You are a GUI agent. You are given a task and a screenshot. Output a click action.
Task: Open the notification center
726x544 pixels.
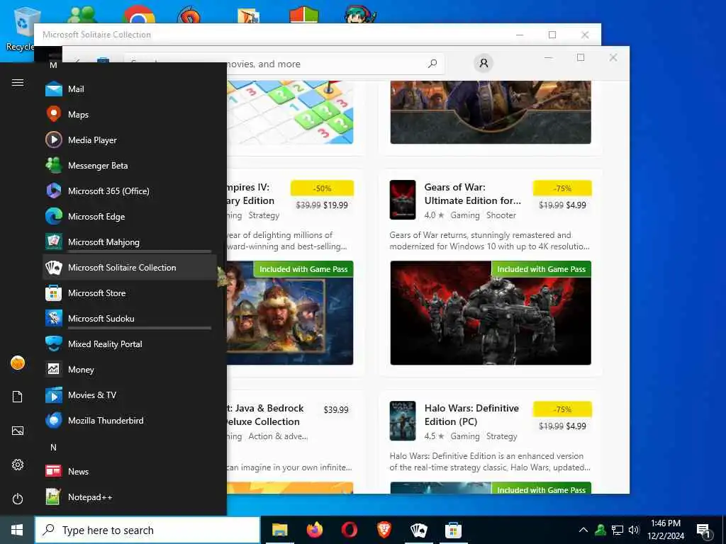pyautogui.click(x=704, y=531)
